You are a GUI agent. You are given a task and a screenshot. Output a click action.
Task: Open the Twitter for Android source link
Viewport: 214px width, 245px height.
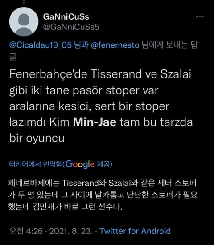pyautogui.click(x=135, y=231)
